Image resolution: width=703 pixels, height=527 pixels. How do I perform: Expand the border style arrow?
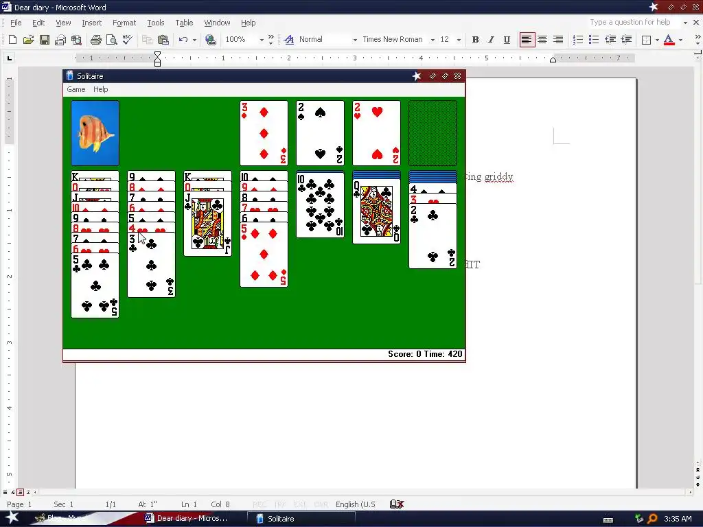657,40
